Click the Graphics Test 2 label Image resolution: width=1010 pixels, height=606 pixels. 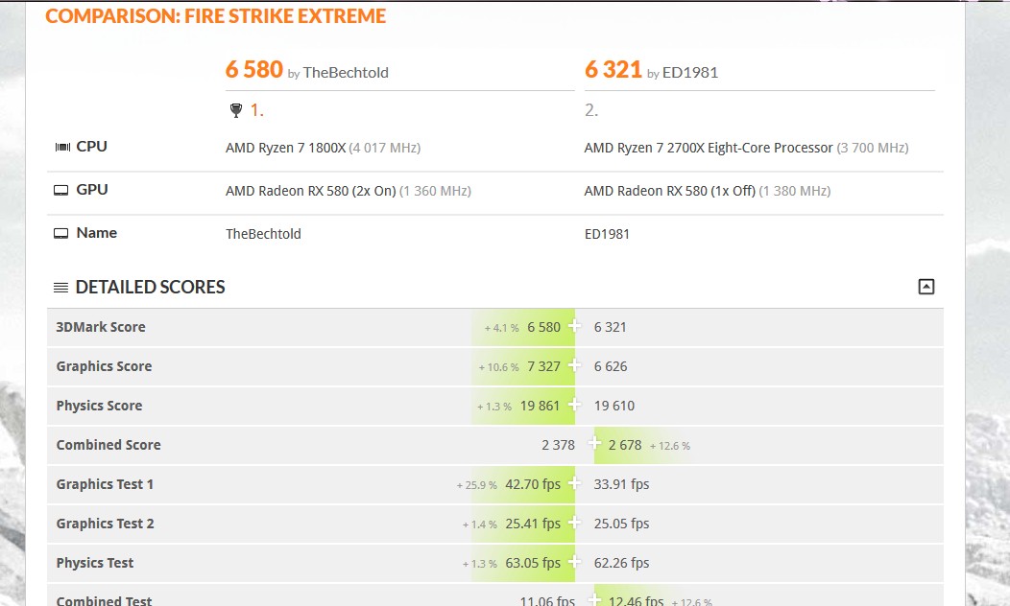[x=105, y=523]
